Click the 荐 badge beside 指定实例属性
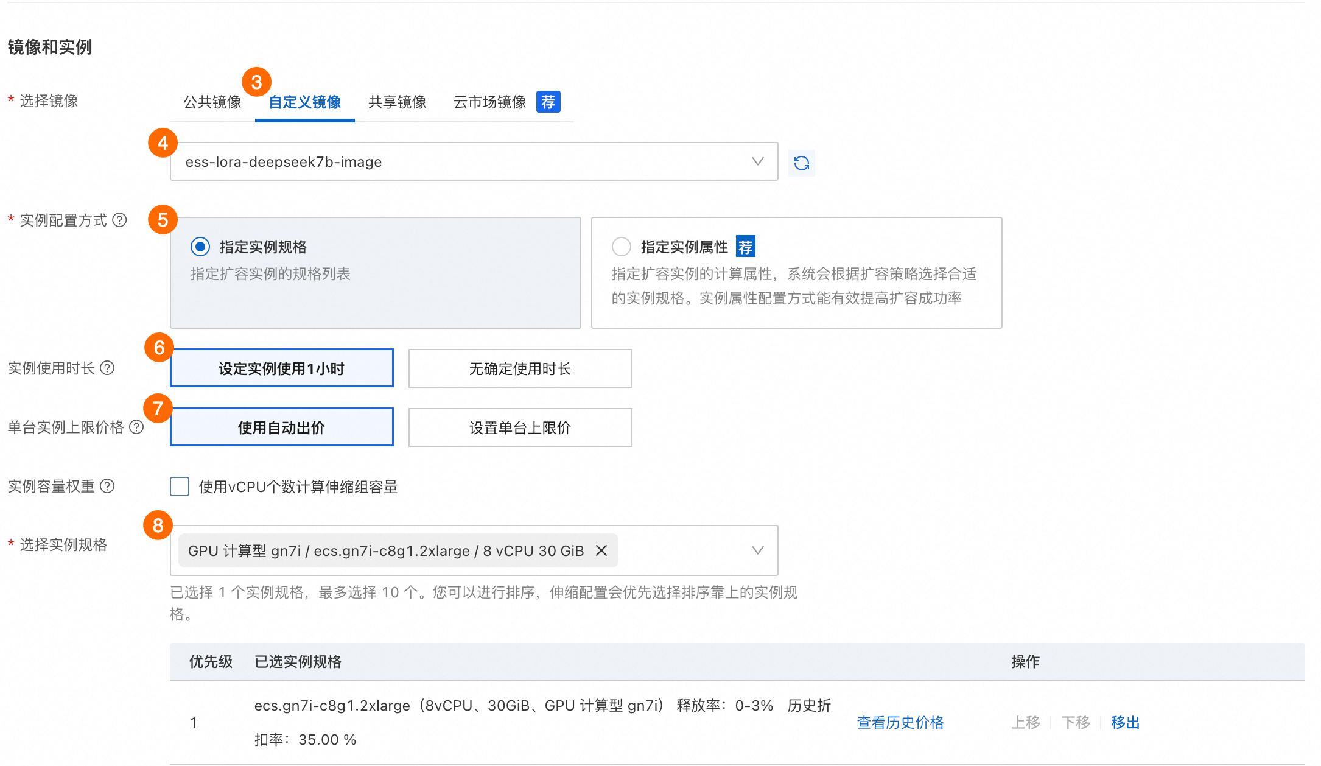 click(x=745, y=247)
